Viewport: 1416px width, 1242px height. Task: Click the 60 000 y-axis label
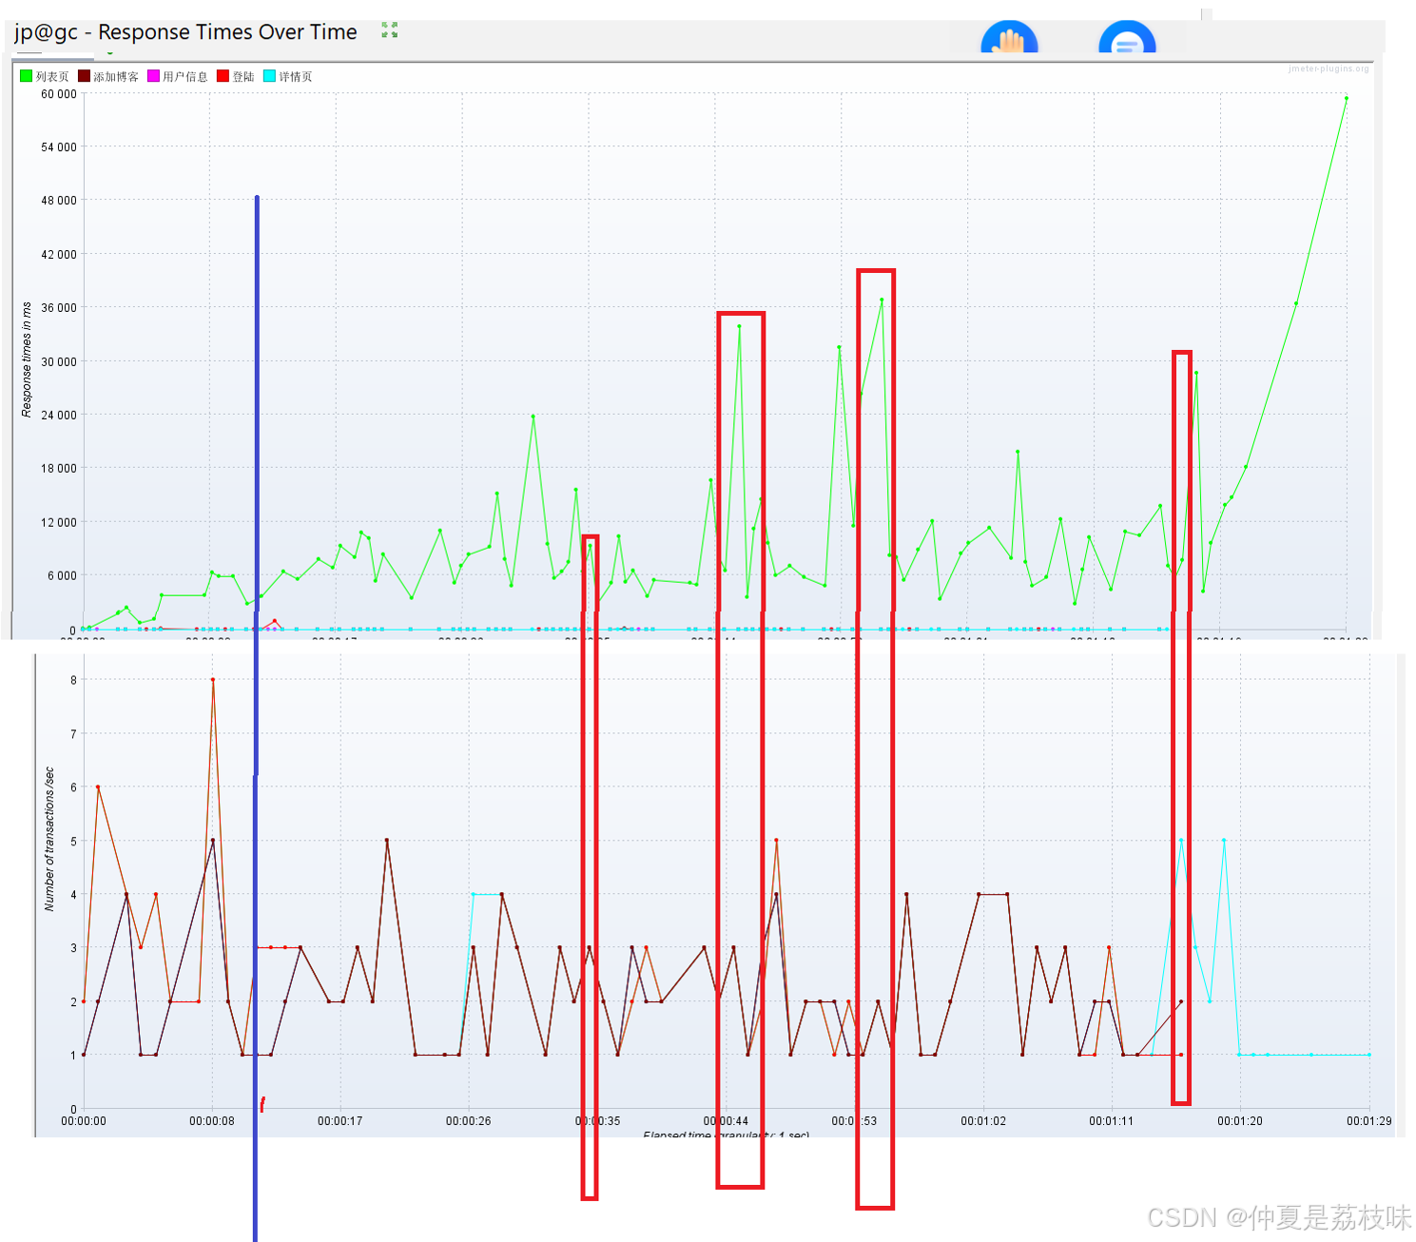coord(59,94)
